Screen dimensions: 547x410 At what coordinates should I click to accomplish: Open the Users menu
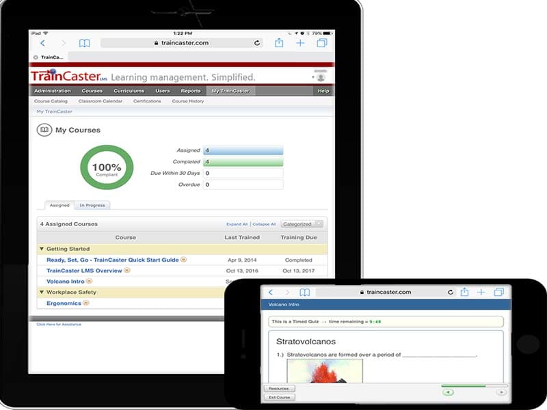(163, 91)
